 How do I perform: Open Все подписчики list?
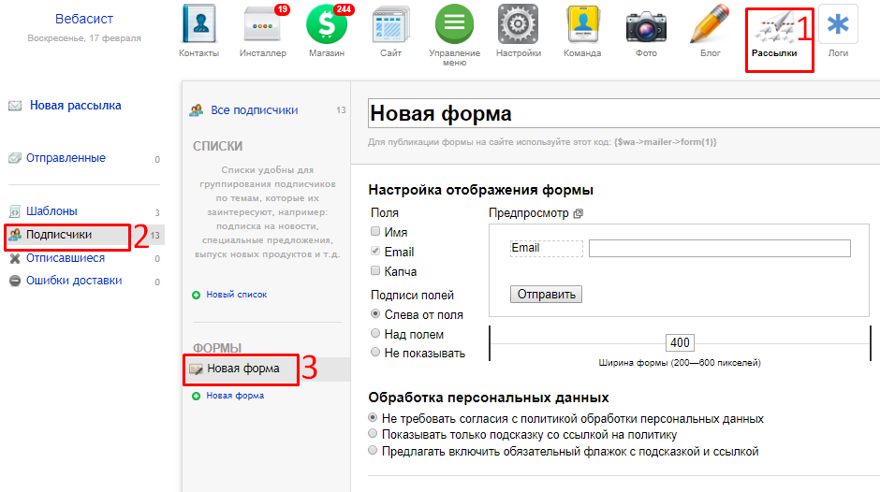(255, 110)
